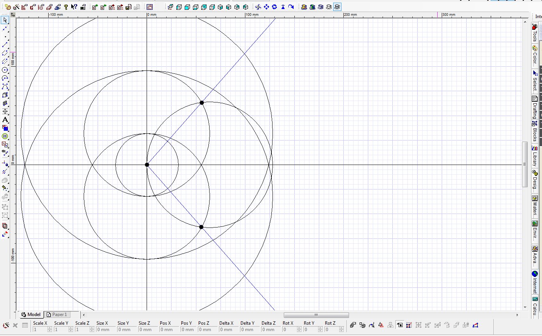Click the horizontal scroll right arrow
This screenshot has width=542, height=336.
click(517, 315)
